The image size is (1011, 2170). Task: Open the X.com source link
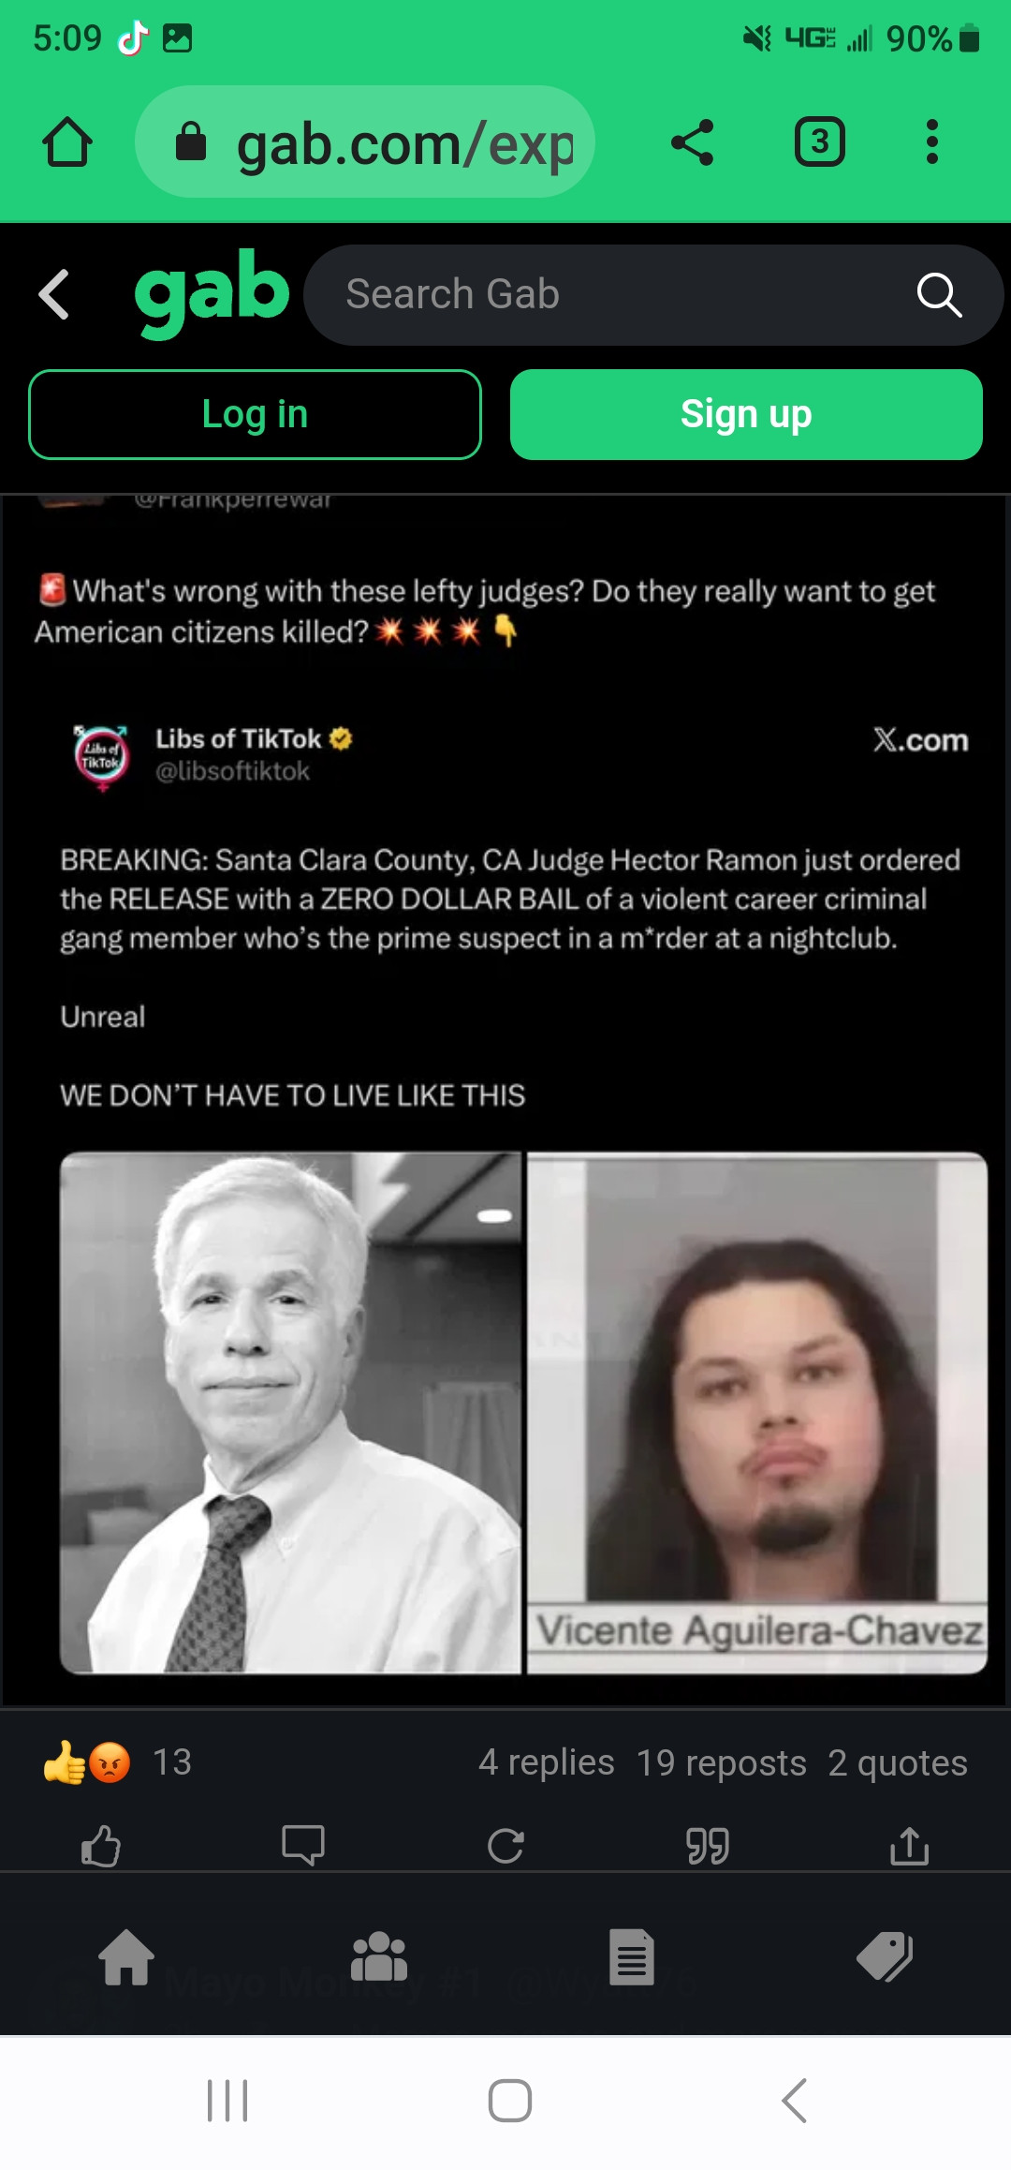pos(920,740)
